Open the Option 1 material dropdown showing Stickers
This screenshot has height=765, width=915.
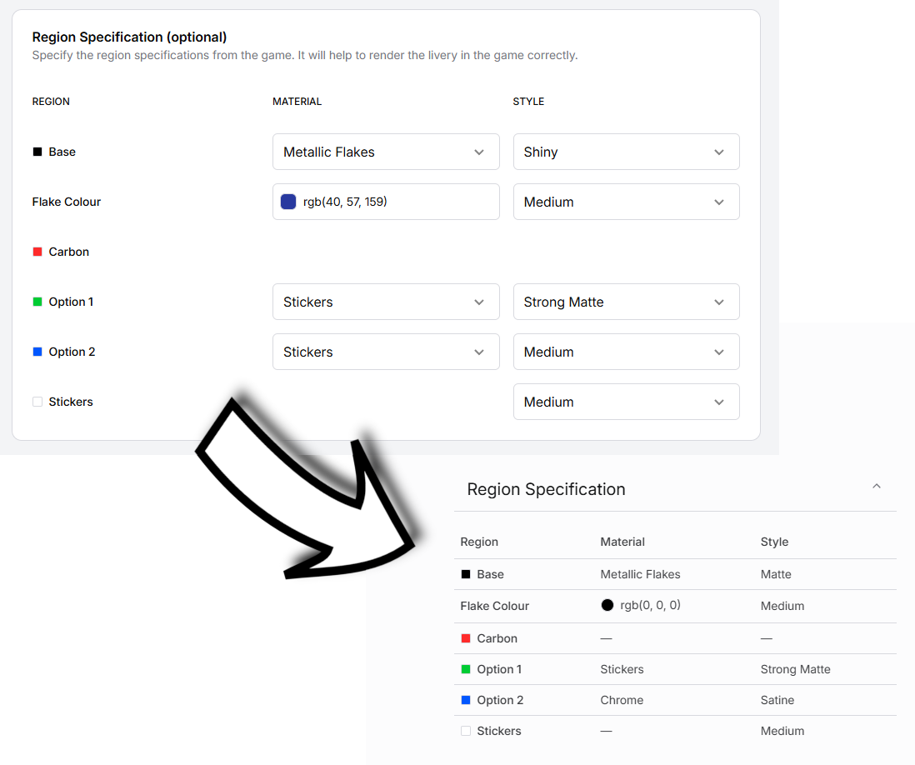(x=386, y=302)
